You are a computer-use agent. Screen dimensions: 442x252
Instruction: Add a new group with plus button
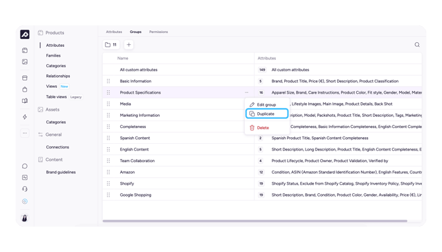[129, 45]
